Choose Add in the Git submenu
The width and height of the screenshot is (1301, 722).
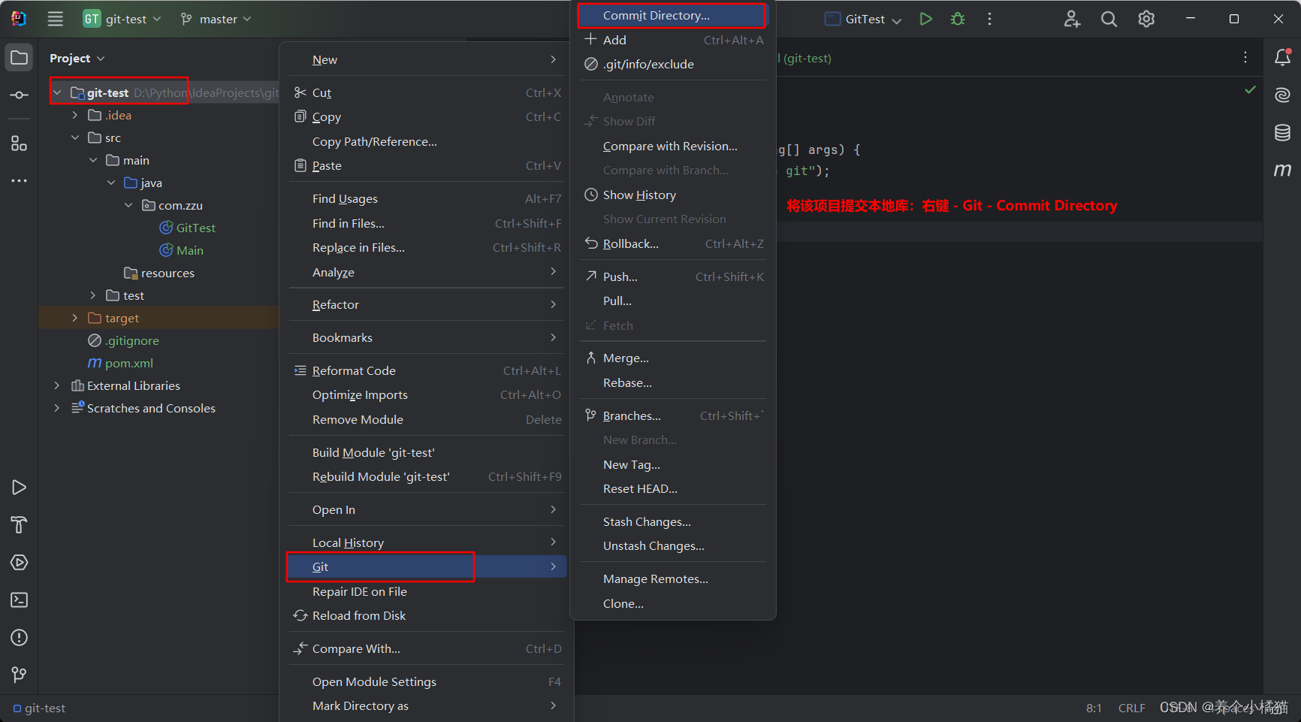coord(672,40)
